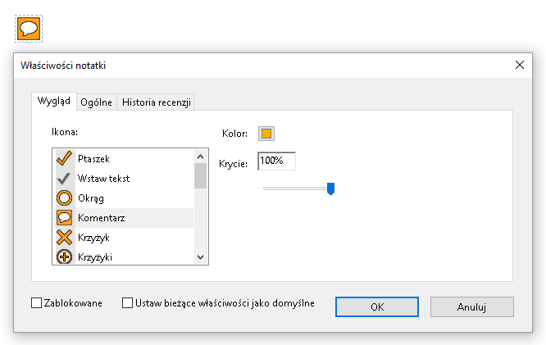Enable the Zablokowane checkbox
The width and height of the screenshot is (546, 345).
click(36, 303)
